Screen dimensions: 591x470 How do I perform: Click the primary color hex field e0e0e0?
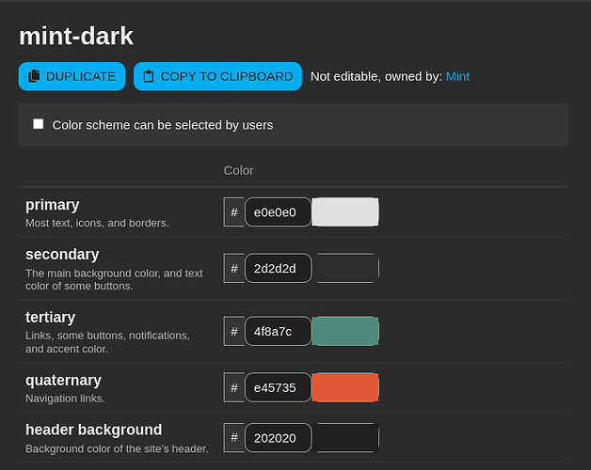(x=278, y=212)
